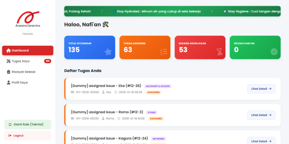Viewport: 289px width, 144px height.
Task: Click the checklist icon on Tugas Assigned card
Action: (164, 52)
